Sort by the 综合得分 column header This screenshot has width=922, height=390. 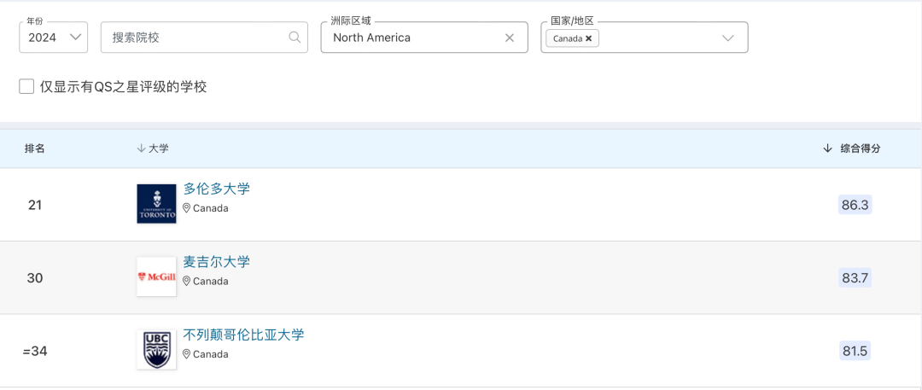tap(851, 148)
